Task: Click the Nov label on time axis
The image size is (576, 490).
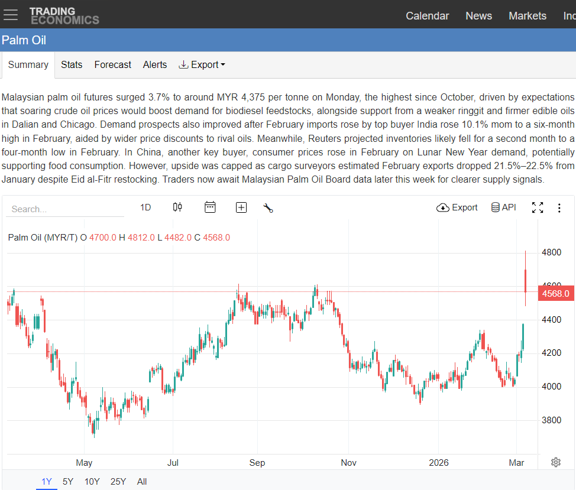Action: 348,462
